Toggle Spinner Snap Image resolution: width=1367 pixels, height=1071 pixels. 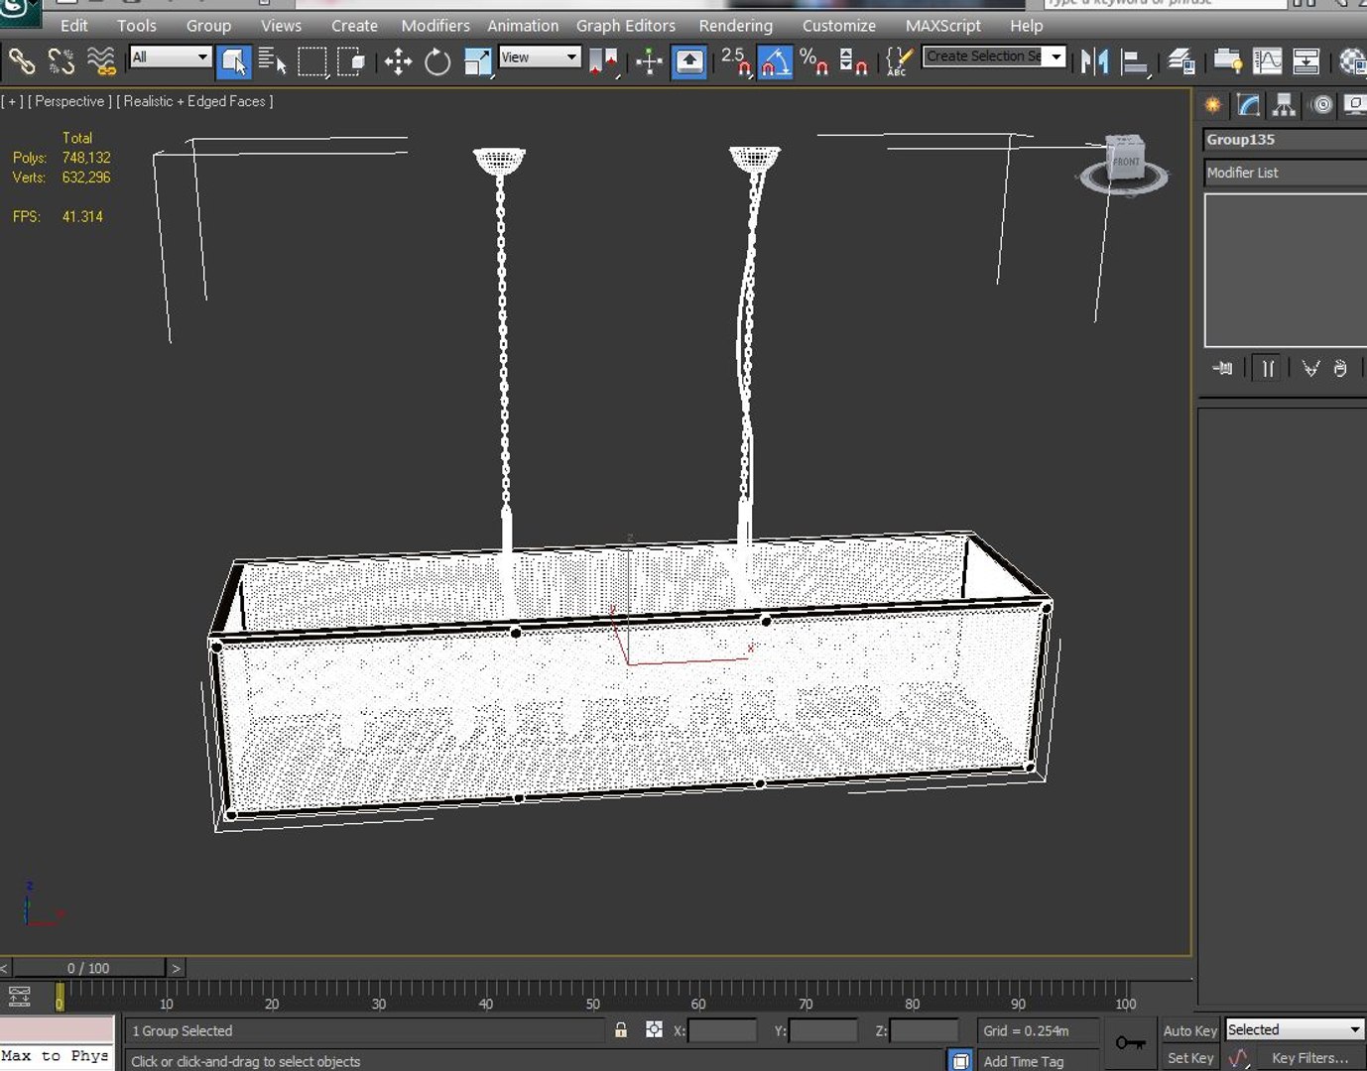point(853,61)
